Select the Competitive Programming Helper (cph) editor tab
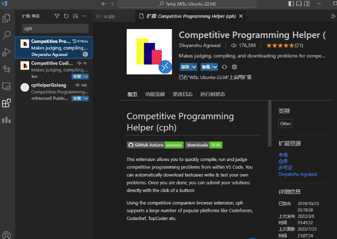 coord(191,16)
